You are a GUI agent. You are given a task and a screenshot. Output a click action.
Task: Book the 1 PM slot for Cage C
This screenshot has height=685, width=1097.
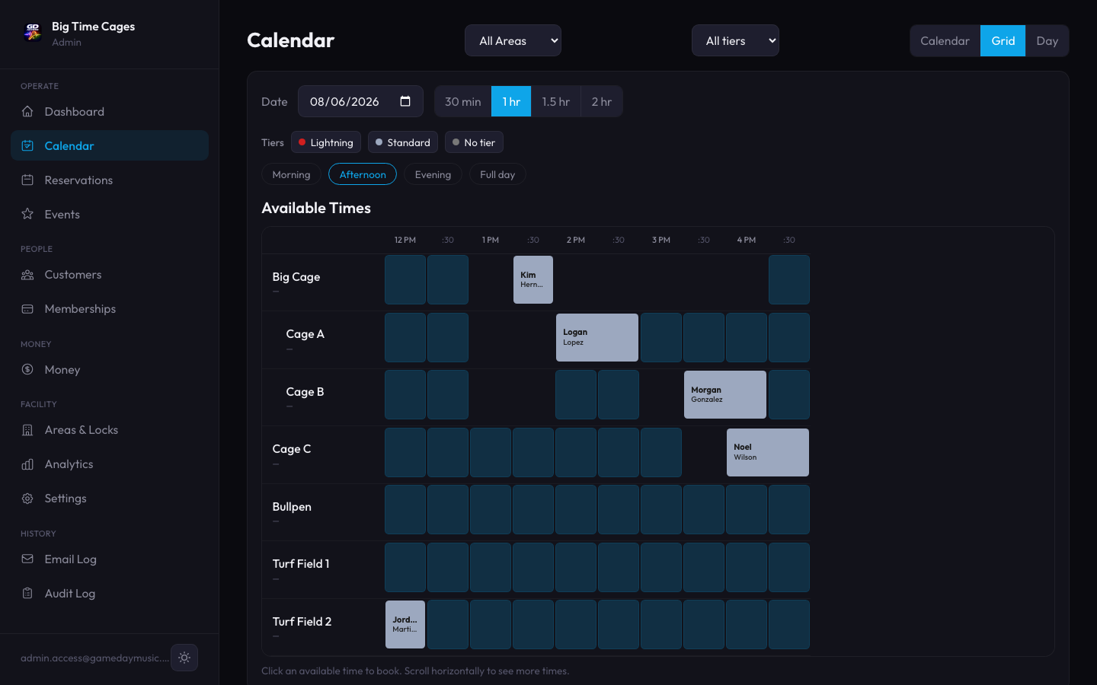click(491, 452)
